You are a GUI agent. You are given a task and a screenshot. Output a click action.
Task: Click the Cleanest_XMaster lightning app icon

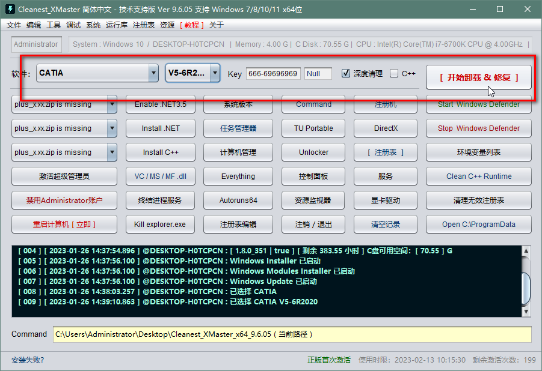10,9
